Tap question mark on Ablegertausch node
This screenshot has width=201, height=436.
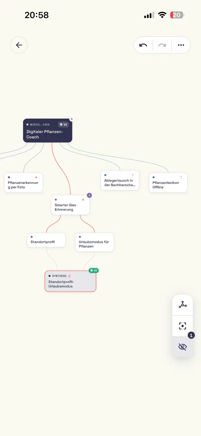[132, 175]
